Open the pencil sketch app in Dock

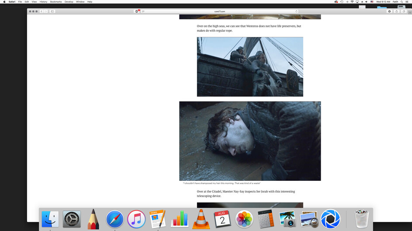coord(93,219)
